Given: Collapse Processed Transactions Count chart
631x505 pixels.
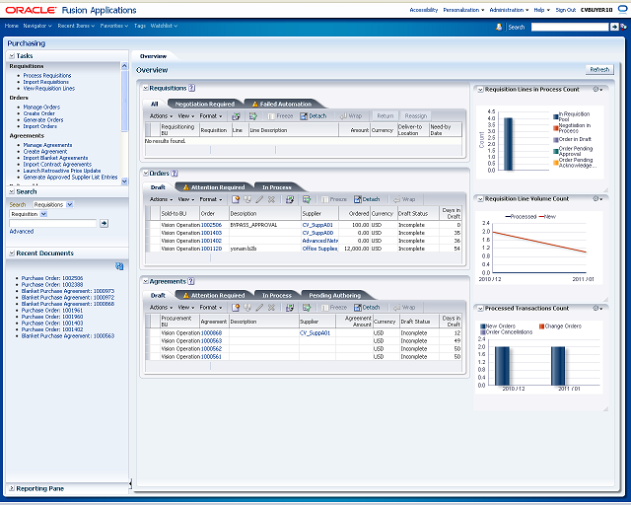Looking at the screenshot, I should point(480,309).
